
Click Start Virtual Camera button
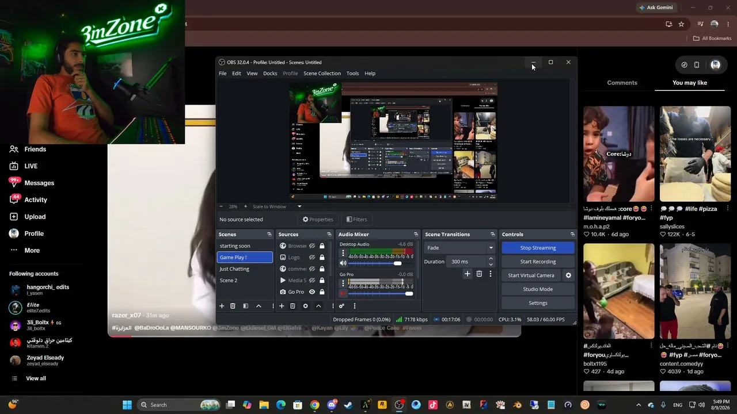(x=531, y=275)
